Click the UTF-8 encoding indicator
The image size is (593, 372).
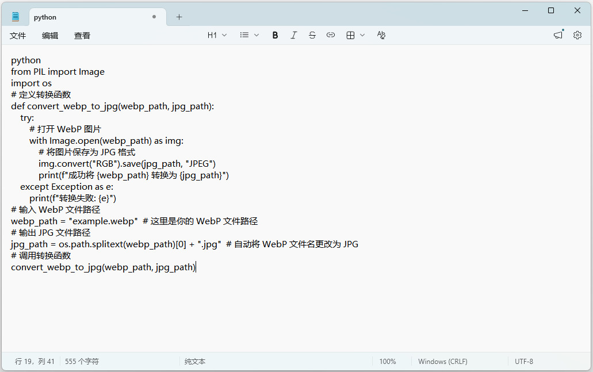point(524,362)
